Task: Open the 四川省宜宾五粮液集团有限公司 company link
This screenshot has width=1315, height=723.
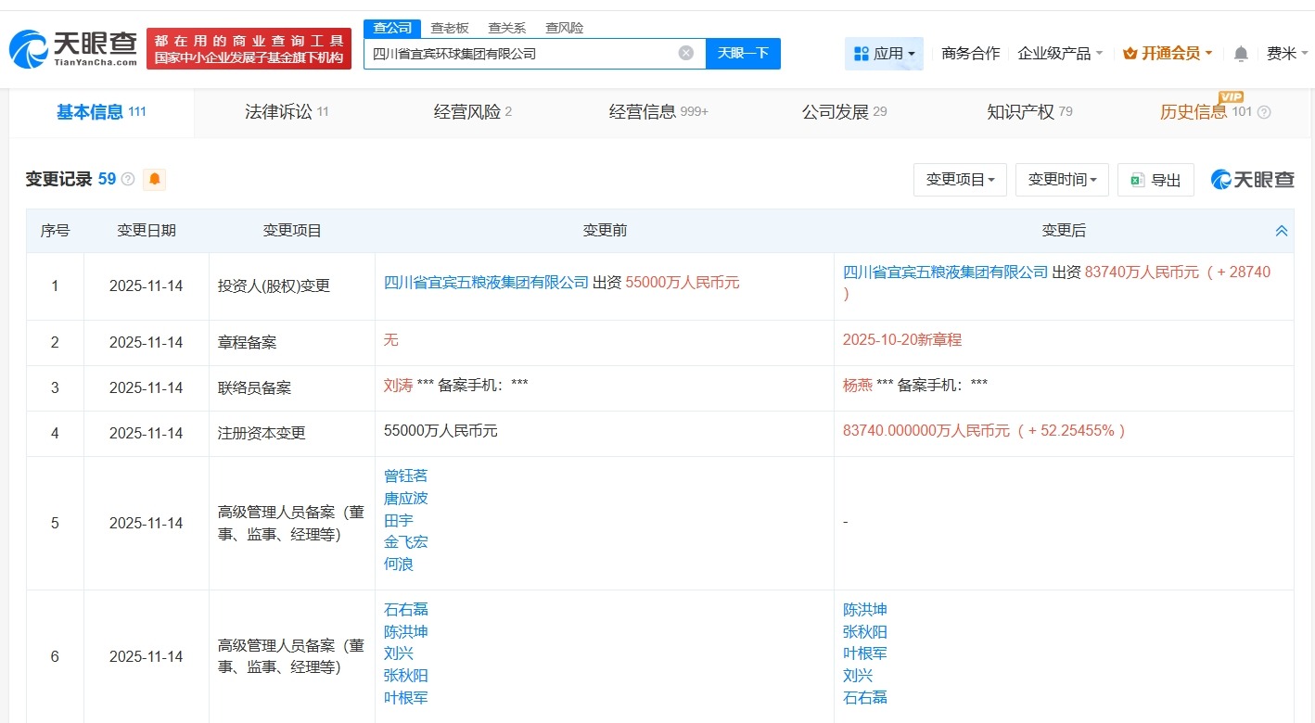Action: 484,283
